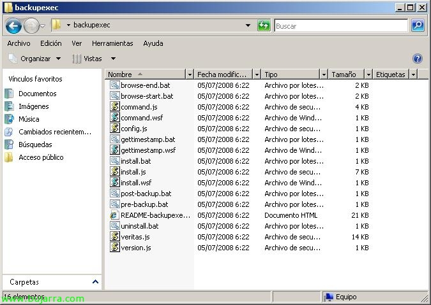Select the pre-backup.bat file icon
This screenshot has width=431, height=305.
pos(115,204)
